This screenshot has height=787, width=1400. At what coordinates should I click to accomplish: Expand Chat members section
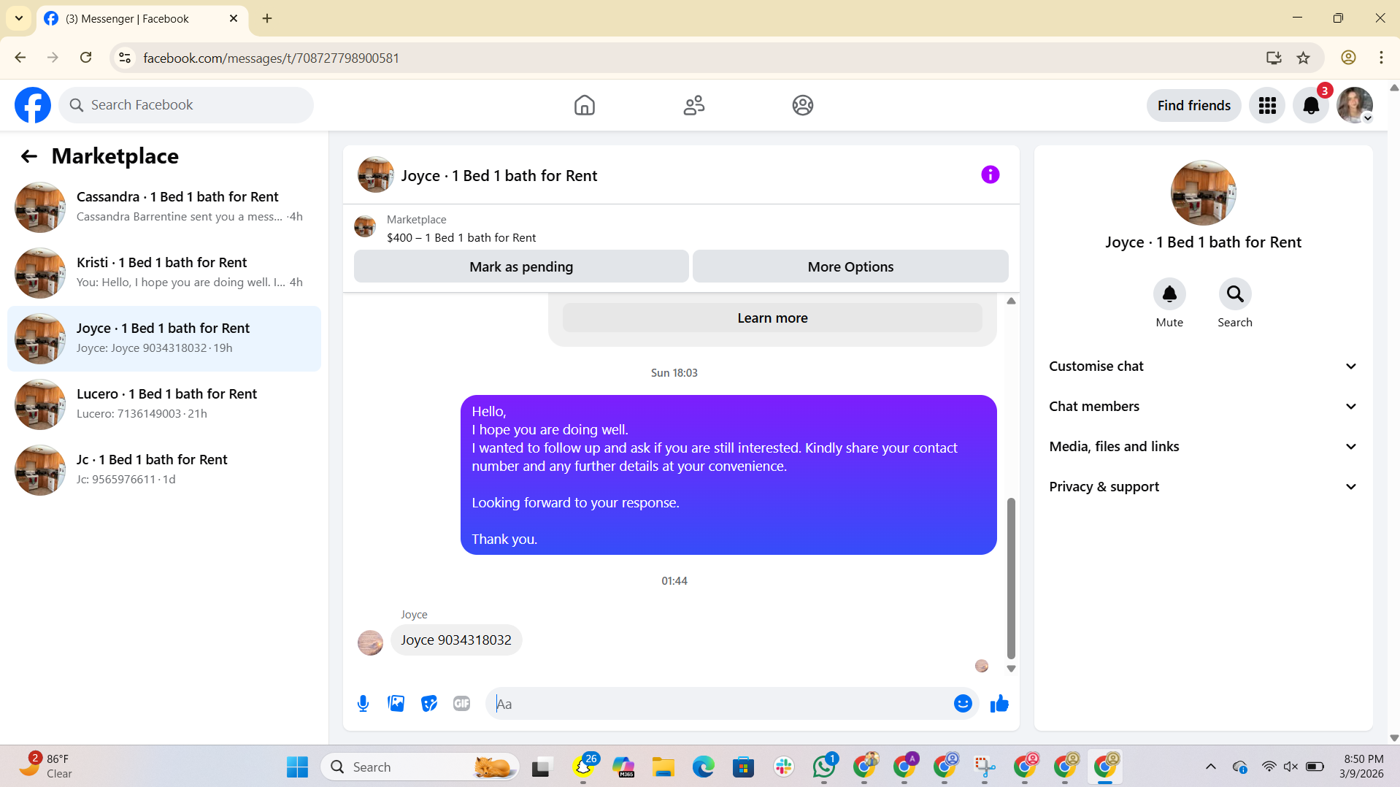coord(1204,407)
